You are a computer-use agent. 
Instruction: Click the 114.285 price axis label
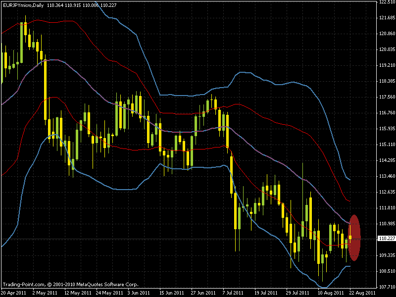(387, 160)
